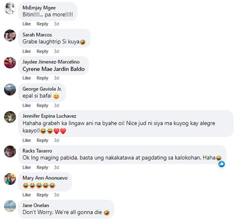Like MsEmjay Mgee's comment
The height and width of the screenshot is (219, 245).
(26, 24)
